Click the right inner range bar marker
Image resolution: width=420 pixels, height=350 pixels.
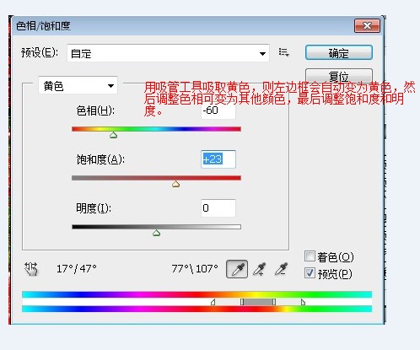pyautogui.click(x=274, y=302)
